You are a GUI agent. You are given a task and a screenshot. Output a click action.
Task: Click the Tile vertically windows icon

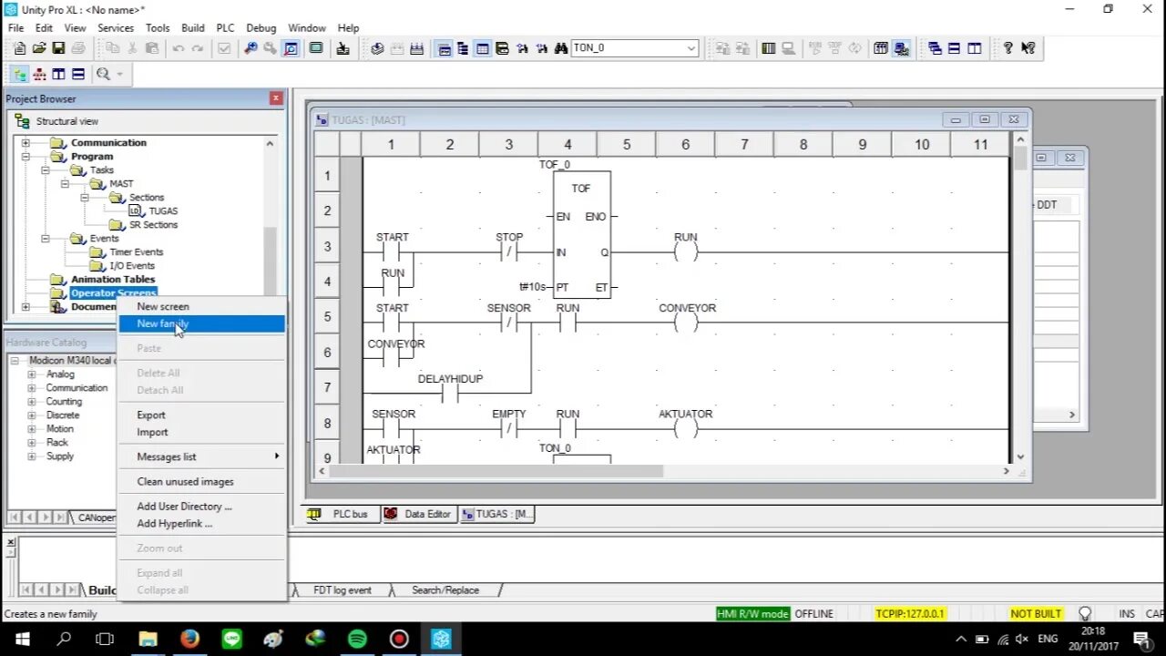tap(975, 48)
